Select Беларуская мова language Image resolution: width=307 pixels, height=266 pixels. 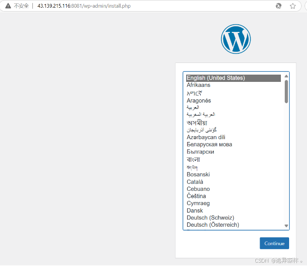pyautogui.click(x=234, y=144)
